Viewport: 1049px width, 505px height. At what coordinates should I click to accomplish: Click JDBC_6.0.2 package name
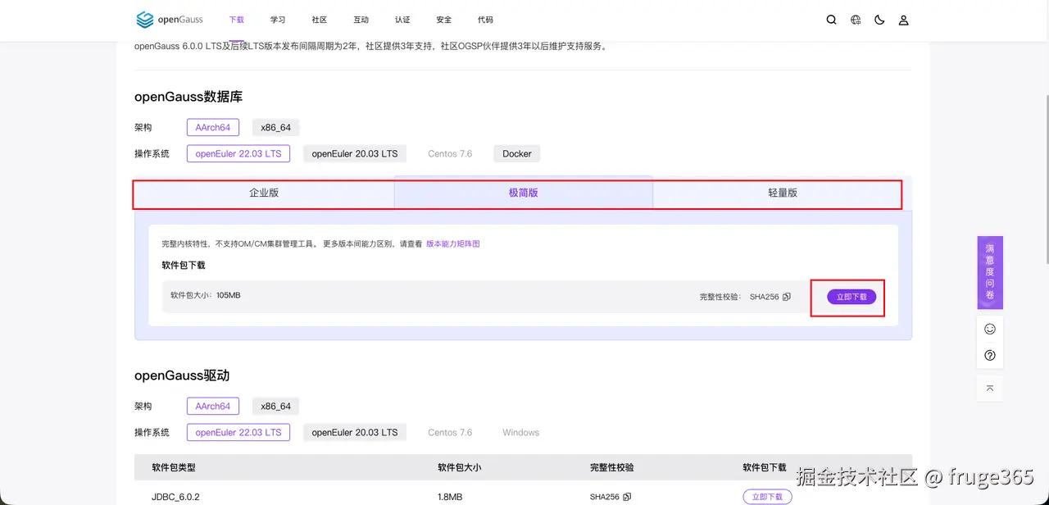click(x=175, y=497)
